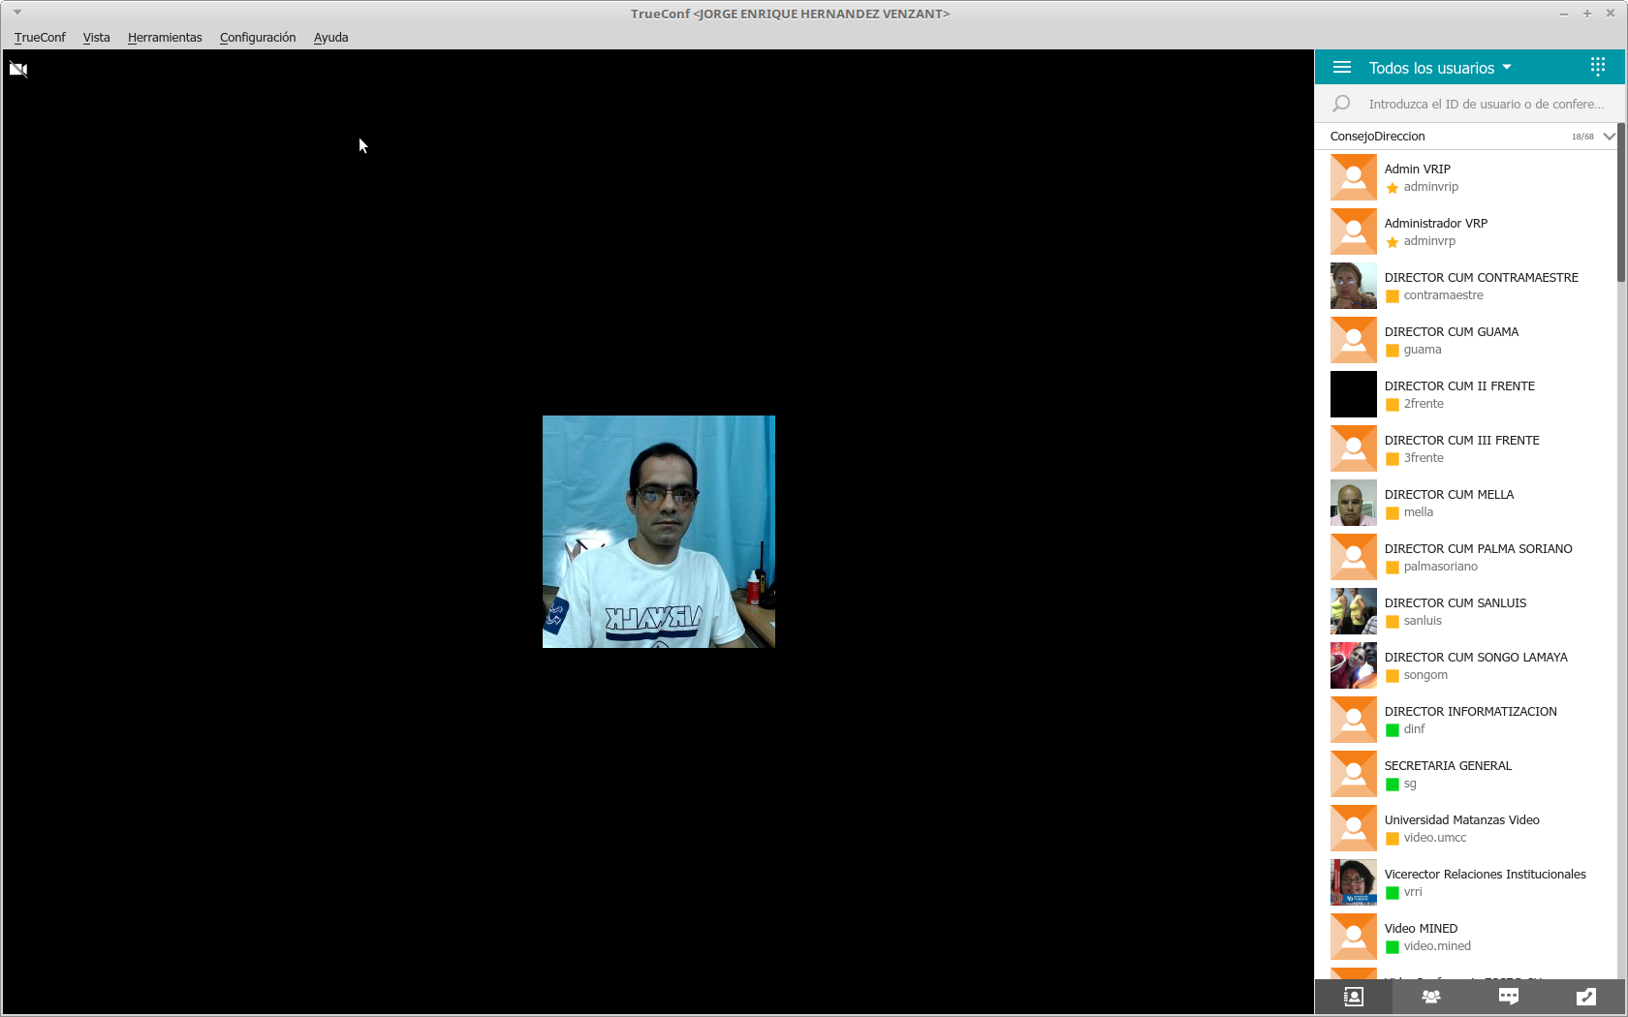Show the group conferences tab

[1431, 997]
